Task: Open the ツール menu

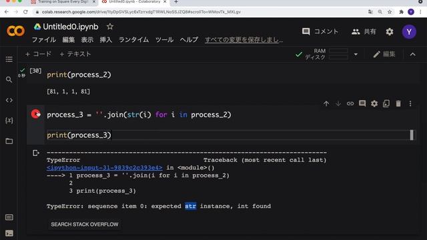Action: (164, 40)
